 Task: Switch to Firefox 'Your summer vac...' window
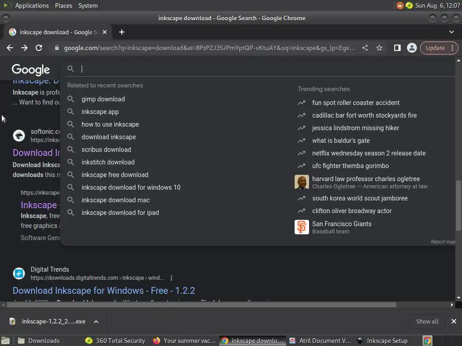(185, 341)
